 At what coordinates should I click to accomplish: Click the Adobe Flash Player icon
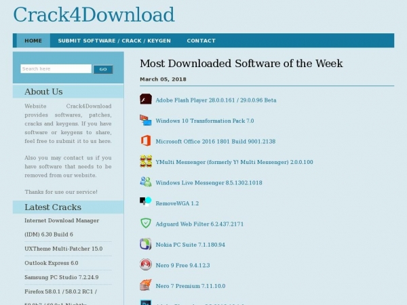pyautogui.click(x=146, y=100)
